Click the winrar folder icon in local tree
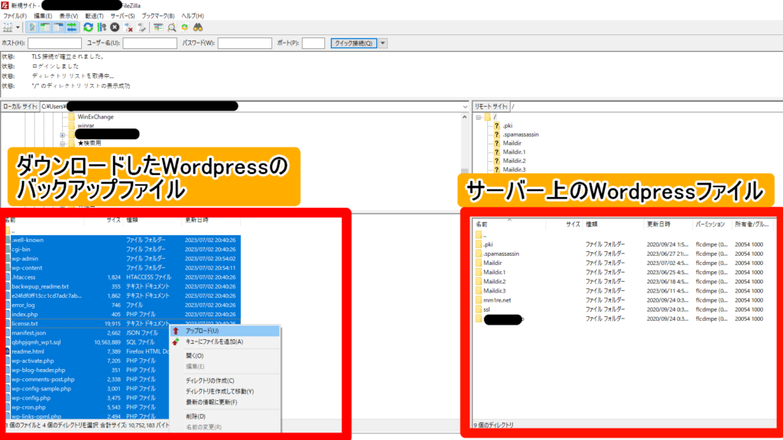 tap(71, 126)
